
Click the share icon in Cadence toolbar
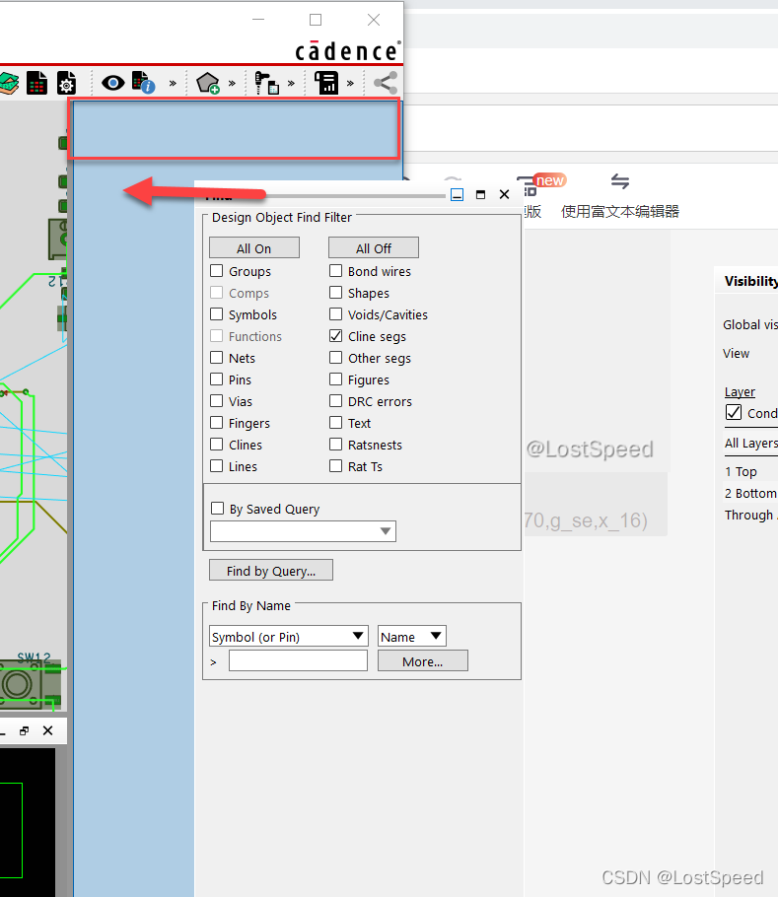[386, 83]
